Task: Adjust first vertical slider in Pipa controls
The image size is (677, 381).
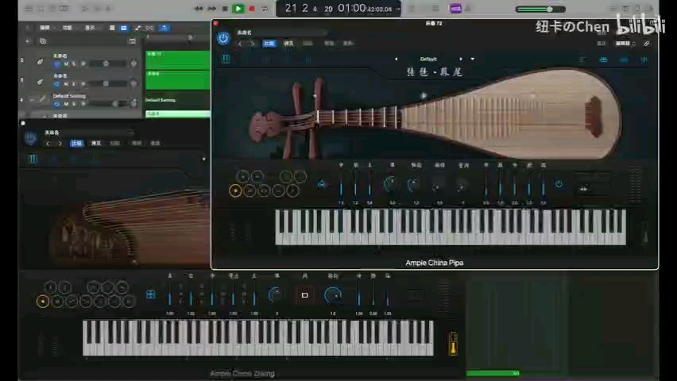Action: click(341, 185)
